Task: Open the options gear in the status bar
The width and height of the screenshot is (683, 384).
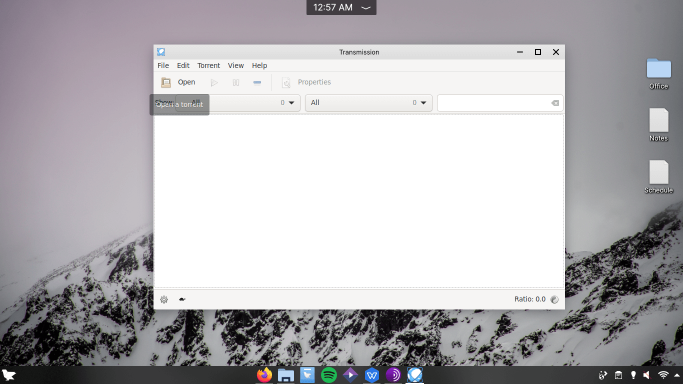Action: 164,299
